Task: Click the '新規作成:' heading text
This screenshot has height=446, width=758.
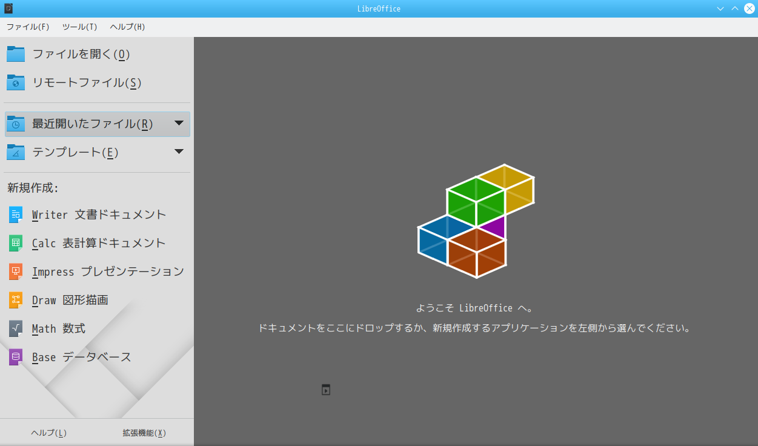Action: (x=33, y=188)
